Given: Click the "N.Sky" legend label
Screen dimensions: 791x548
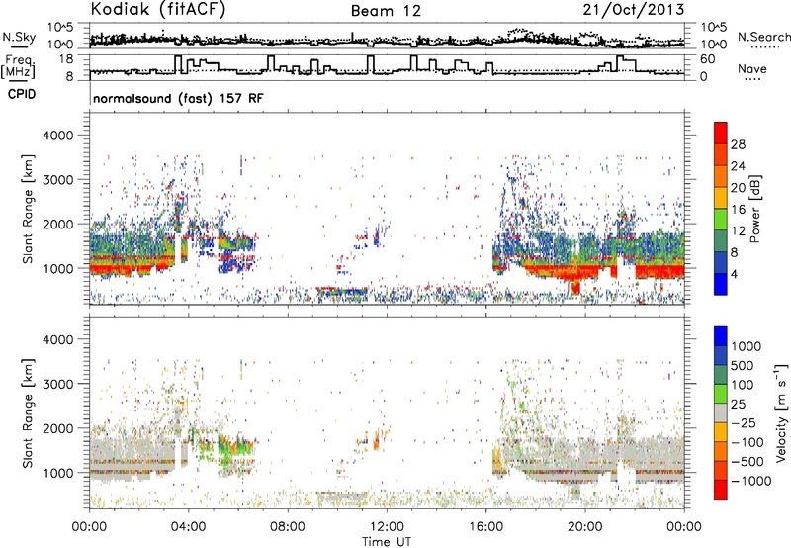Looking at the screenshot, I should [x=19, y=37].
